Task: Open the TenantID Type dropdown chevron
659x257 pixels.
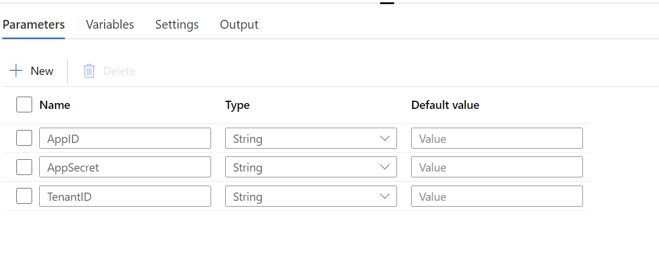Action: coord(385,197)
